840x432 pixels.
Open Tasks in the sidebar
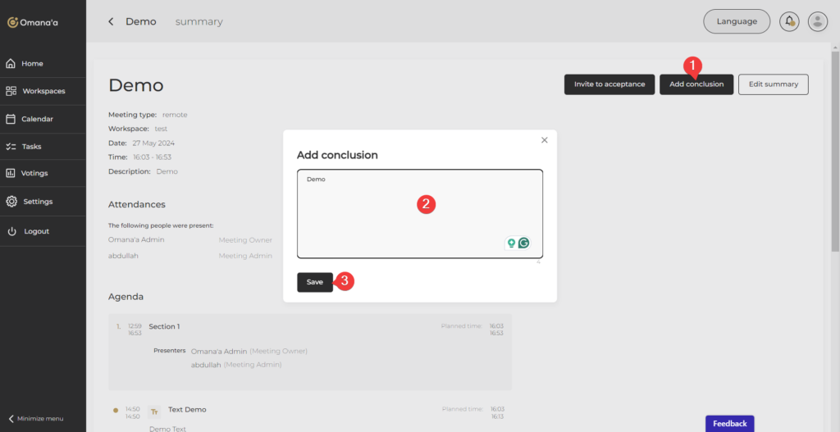click(31, 147)
